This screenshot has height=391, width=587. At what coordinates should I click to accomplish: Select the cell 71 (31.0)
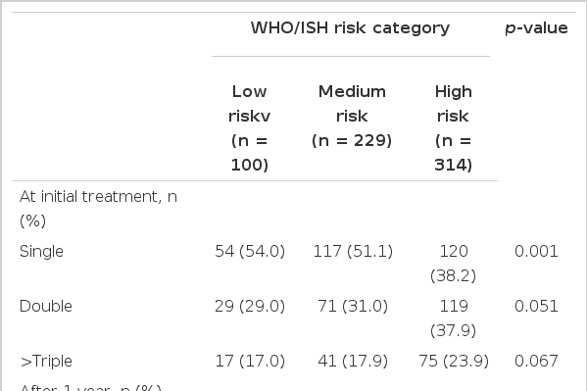353,307
